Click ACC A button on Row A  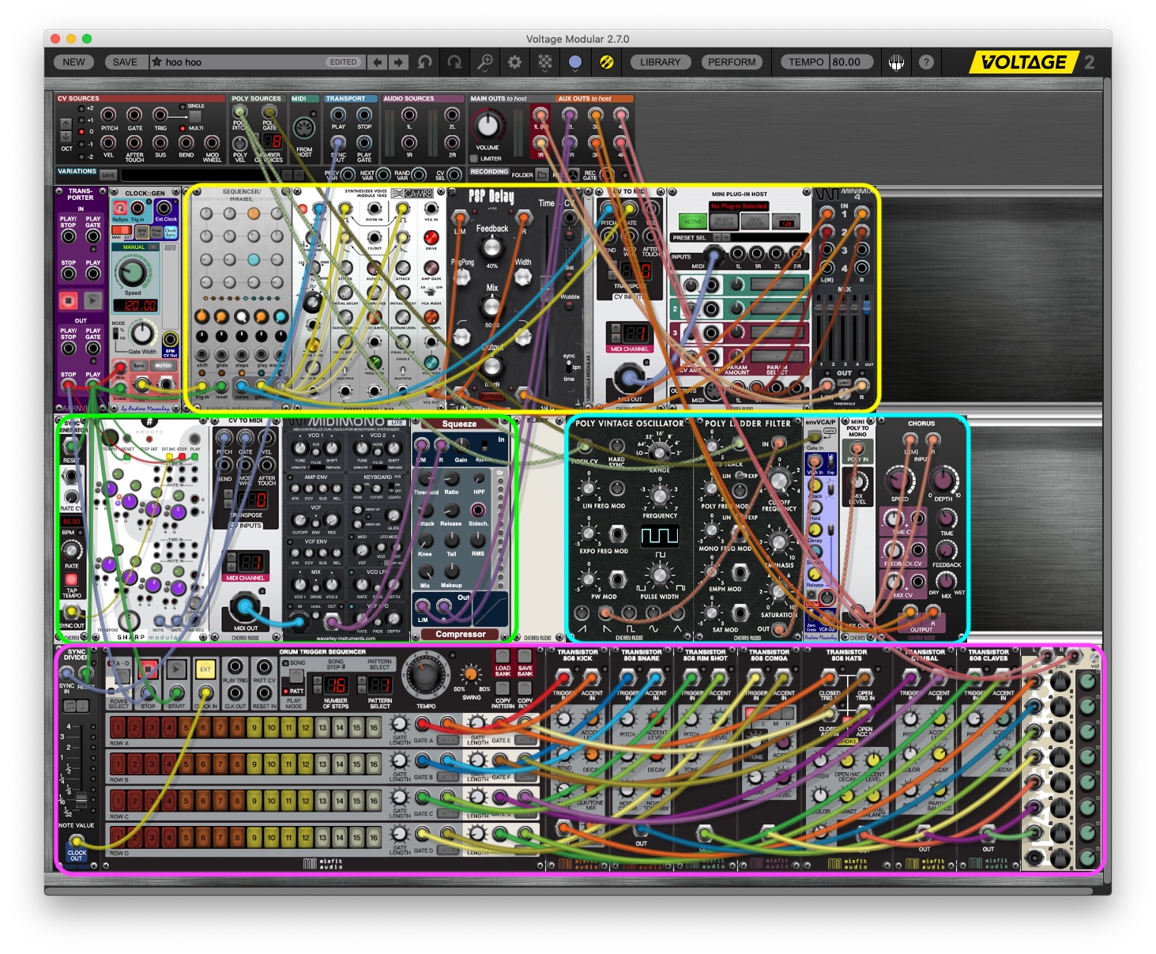tap(447, 740)
